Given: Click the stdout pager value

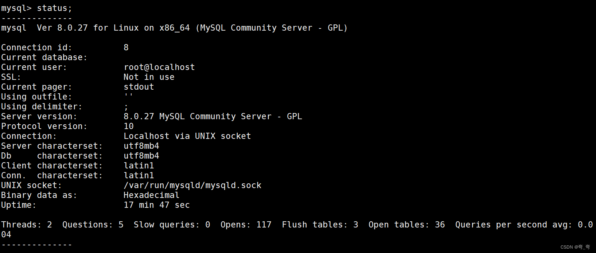Looking at the screenshot, I should [139, 87].
